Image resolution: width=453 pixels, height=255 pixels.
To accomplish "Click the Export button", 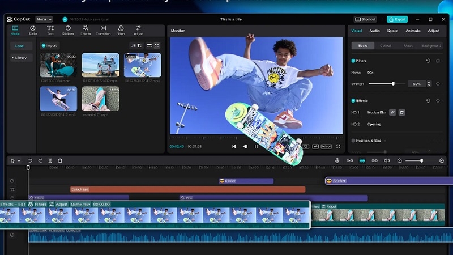I will [397, 19].
